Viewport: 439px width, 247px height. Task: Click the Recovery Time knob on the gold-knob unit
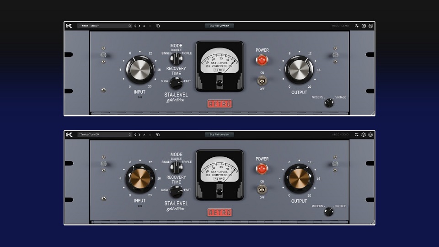[176, 191]
